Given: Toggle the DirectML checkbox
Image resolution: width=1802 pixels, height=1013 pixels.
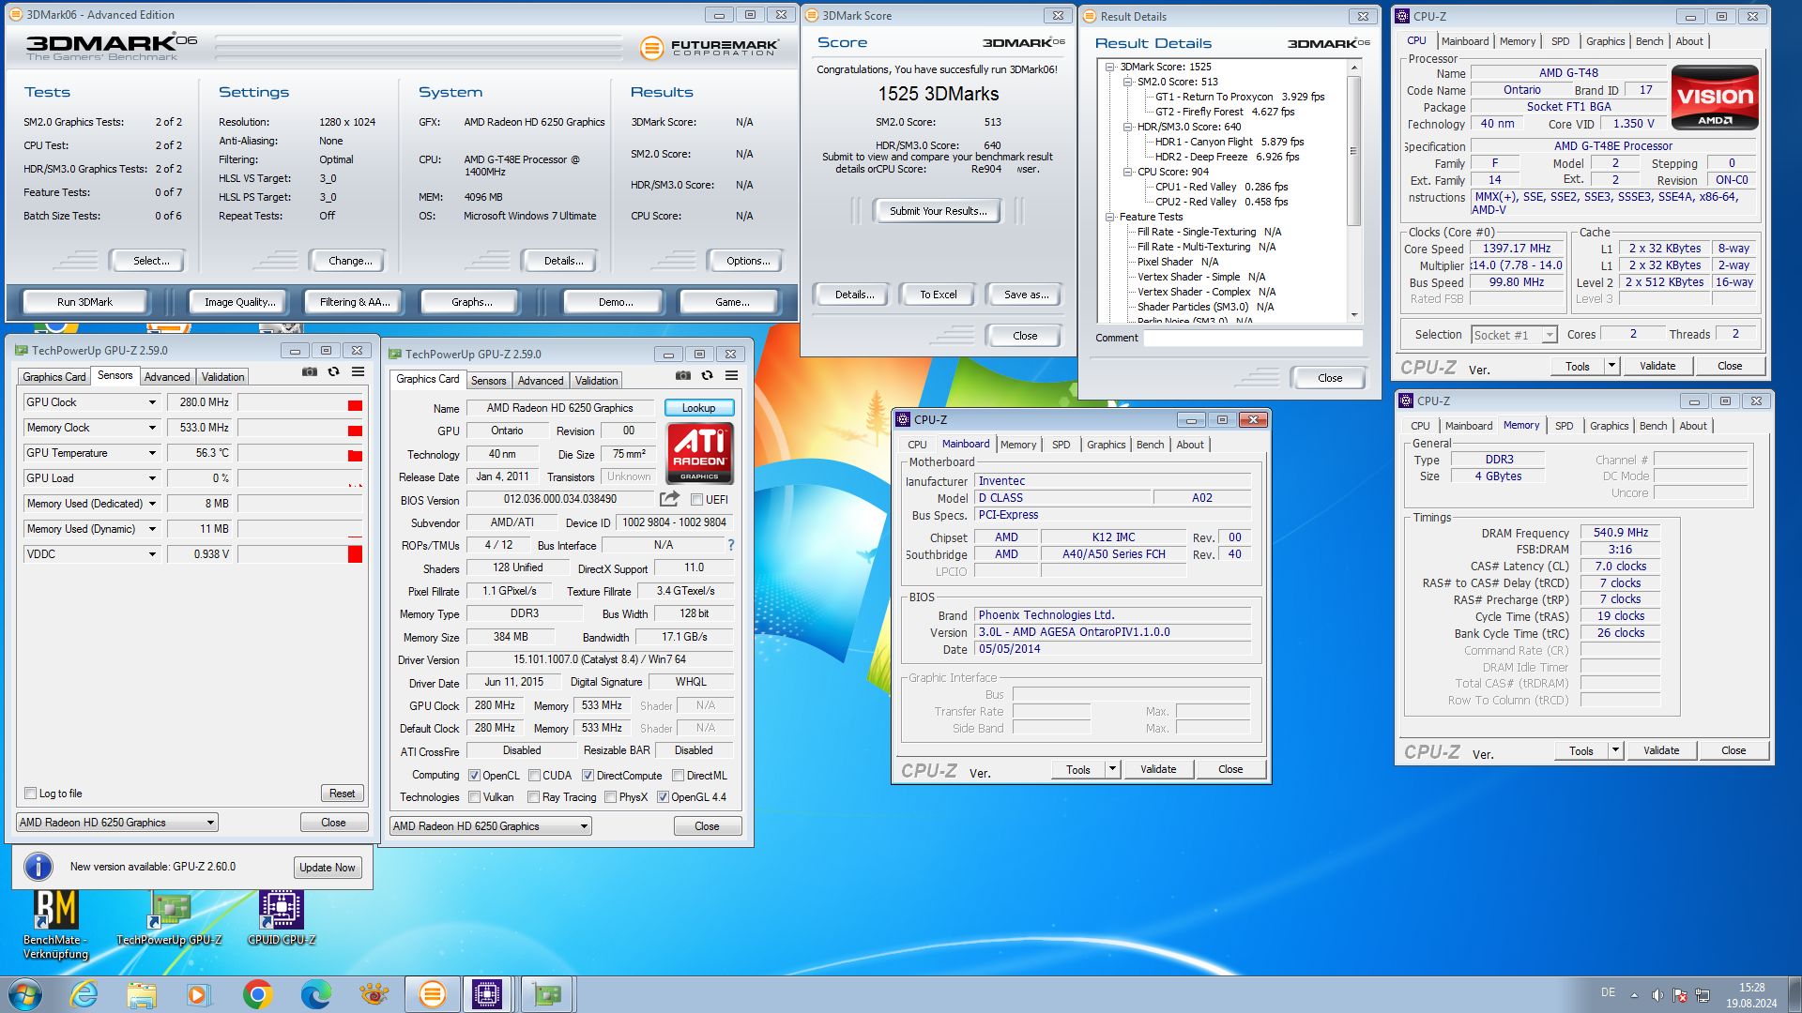Looking at the screenshot, I should [x=679, y=776].
